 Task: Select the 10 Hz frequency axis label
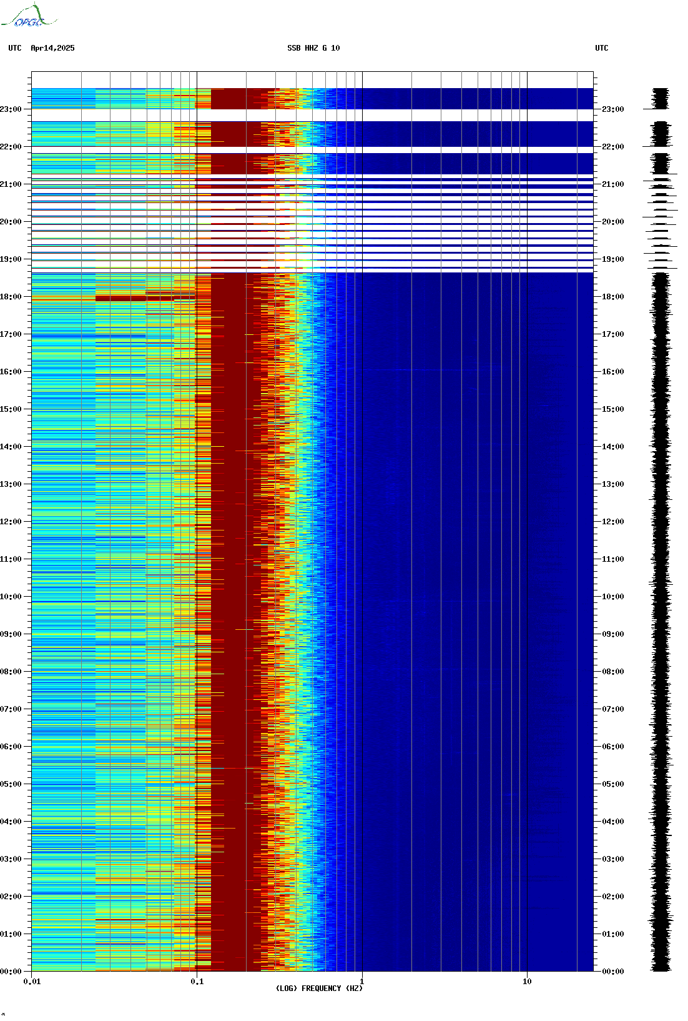coord(527,982)
